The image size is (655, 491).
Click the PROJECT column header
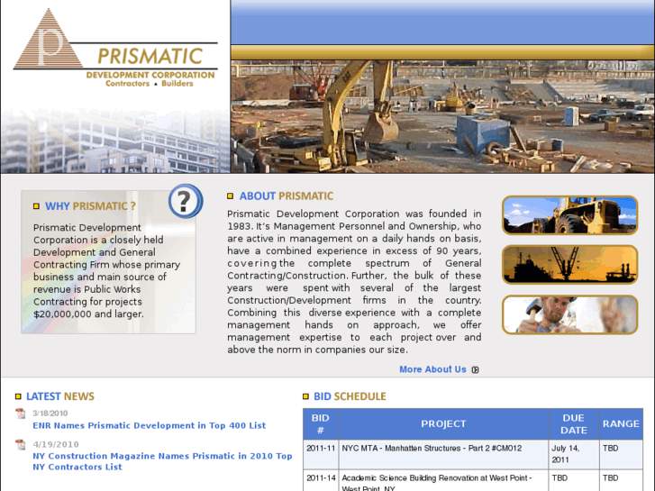[443, 424]
